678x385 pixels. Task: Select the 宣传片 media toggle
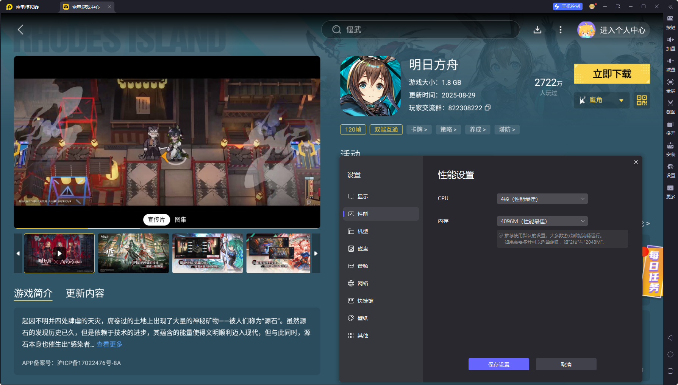156,220
